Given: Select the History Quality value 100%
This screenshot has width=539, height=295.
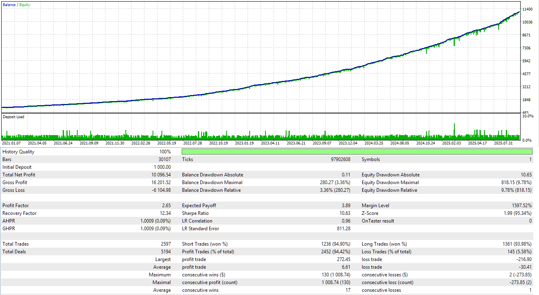Looking at the screenshot, I should 165,152.
